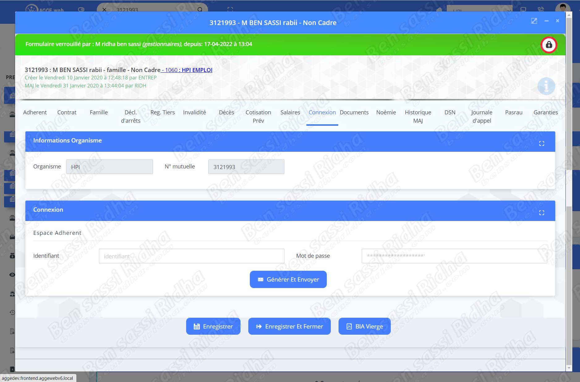Expand the Connexion panel fullscreen
Viewport: 580px width, 382px height.
click(x=541, y=213)
